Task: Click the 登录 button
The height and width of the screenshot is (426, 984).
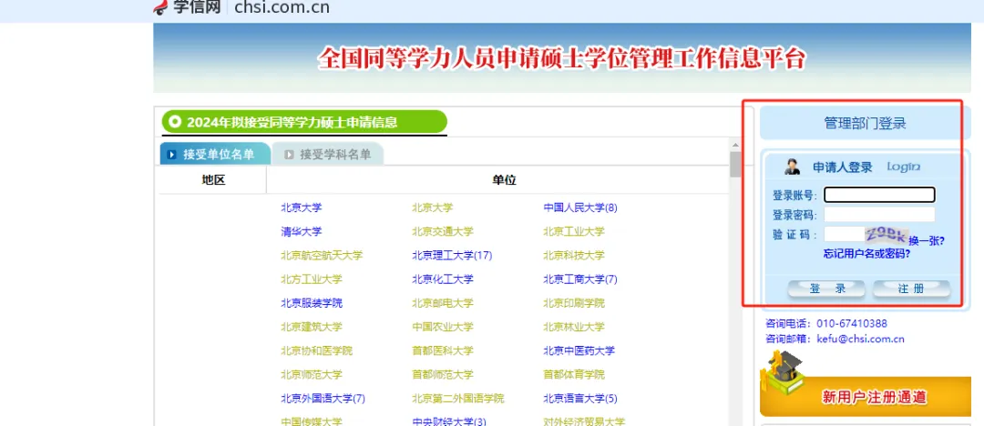Action: [826, 289]
